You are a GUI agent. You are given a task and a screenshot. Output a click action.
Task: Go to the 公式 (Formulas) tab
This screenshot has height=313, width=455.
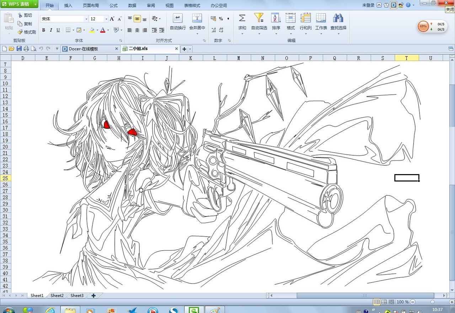pyautogui.click(x=113, y=6)
